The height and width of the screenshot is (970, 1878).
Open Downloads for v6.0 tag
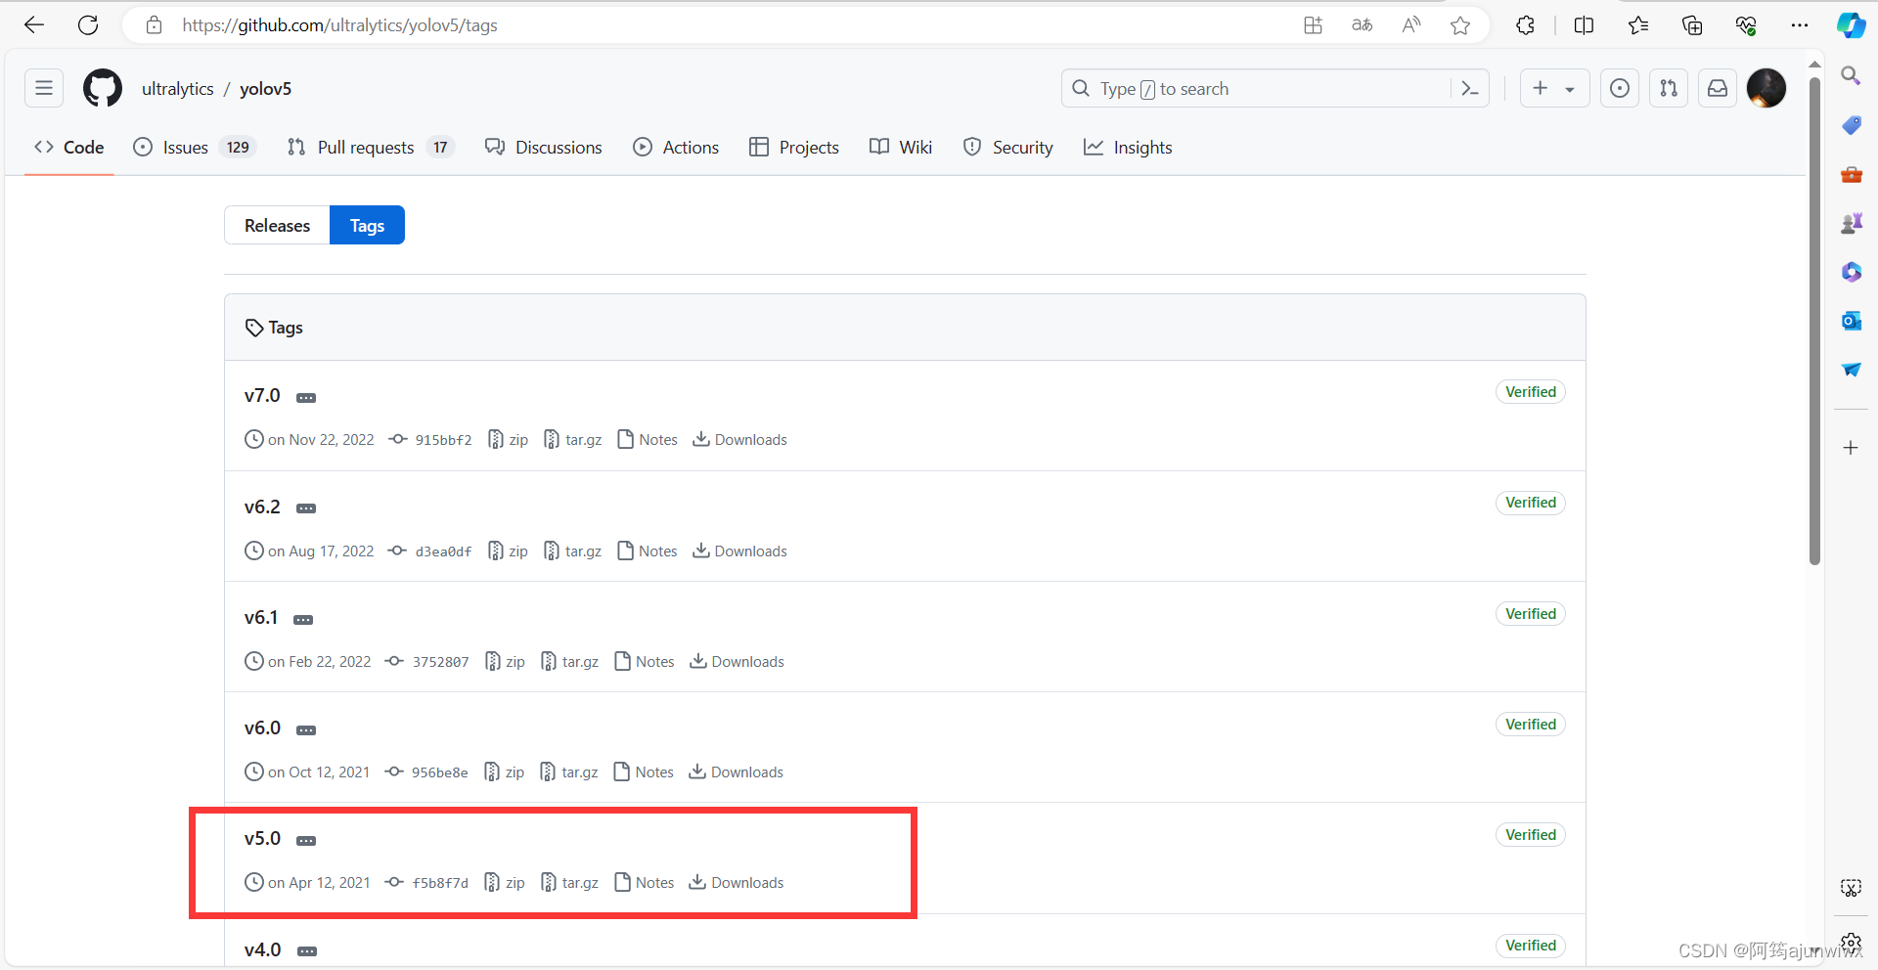point(737,772)
